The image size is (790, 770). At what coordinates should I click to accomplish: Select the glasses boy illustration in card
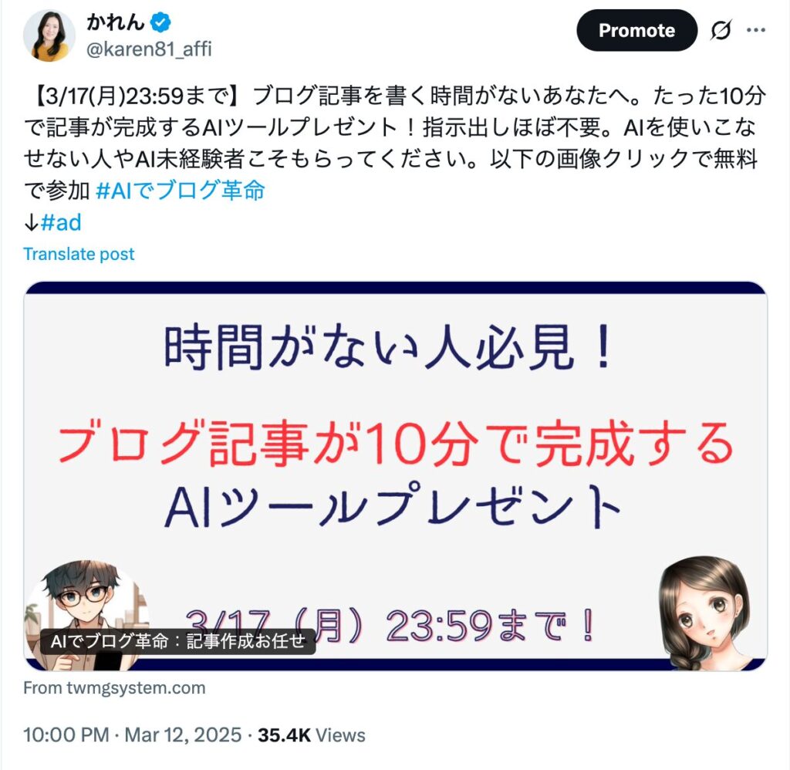click(86, 615)
